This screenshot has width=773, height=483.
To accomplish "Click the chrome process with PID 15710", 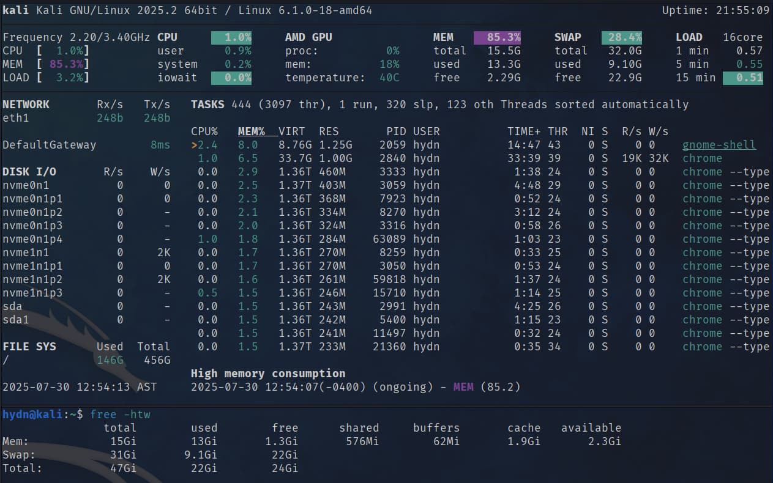I will point(480,293).
